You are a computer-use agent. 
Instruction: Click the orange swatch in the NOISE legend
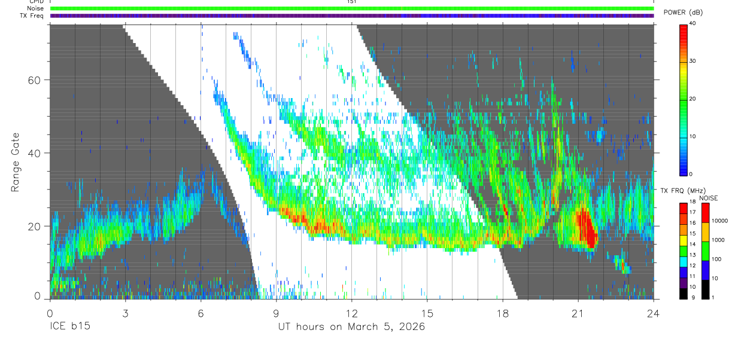tap(706, 232)
